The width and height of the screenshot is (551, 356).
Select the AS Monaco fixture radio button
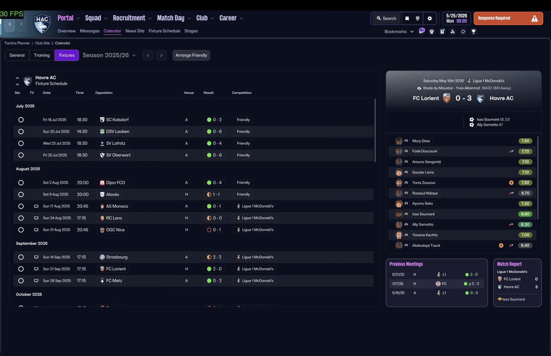pyautogui.click(x=21, y=206)
